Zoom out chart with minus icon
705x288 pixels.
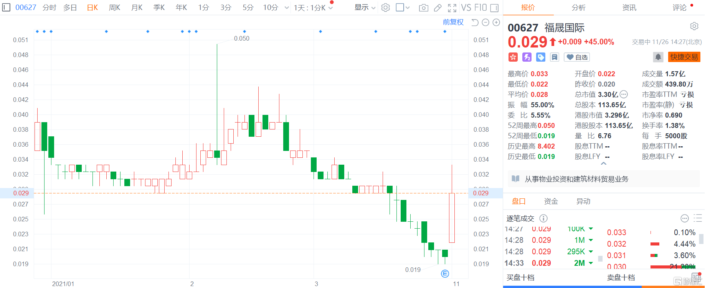485,23
